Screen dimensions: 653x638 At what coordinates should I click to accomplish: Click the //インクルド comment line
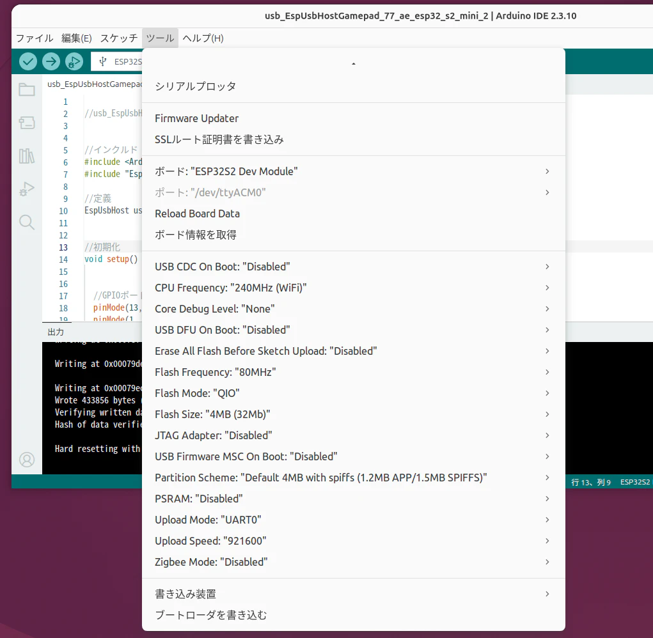pyautogui.click(x=111, y=150)
